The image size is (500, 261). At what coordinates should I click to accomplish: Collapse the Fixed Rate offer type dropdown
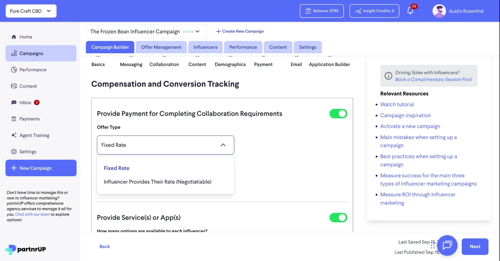(223, 145)
